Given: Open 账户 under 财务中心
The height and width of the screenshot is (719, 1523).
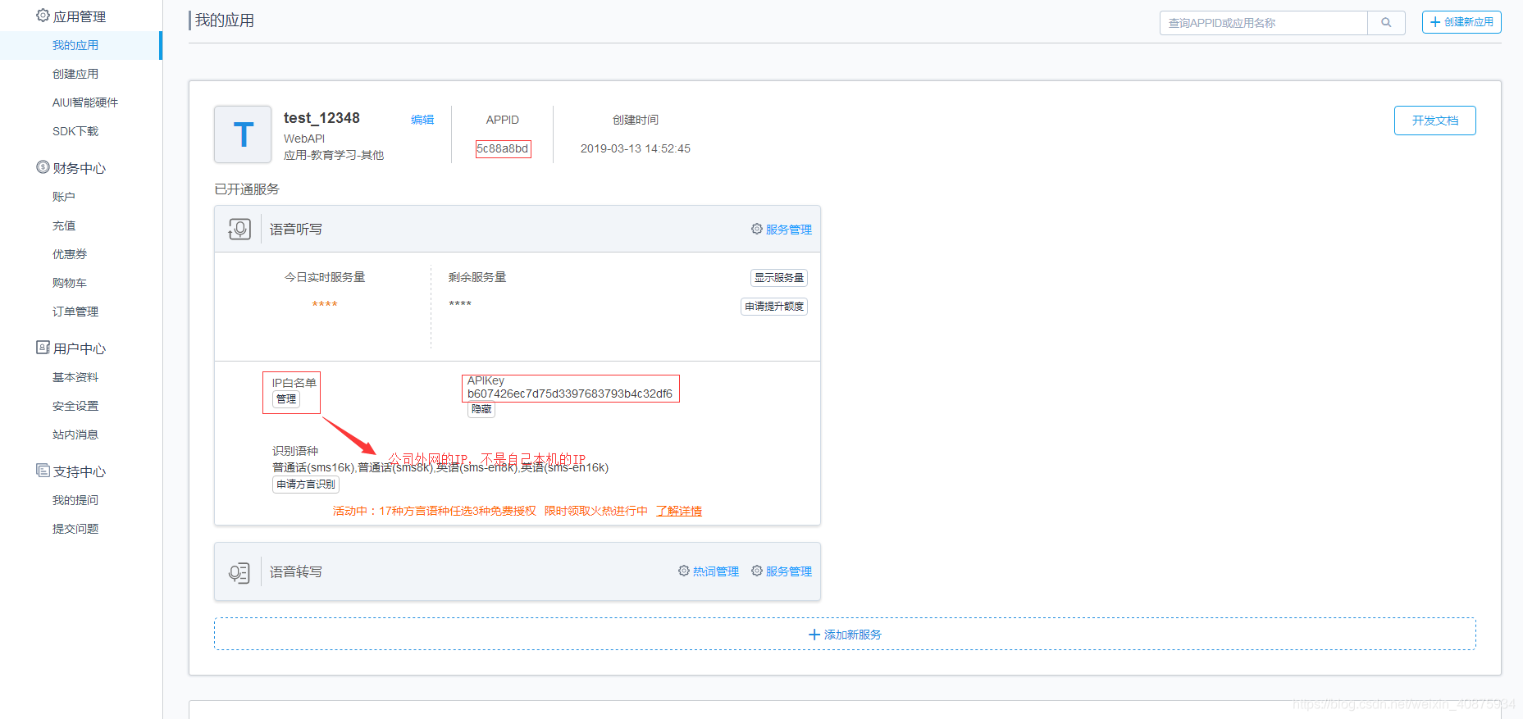Looking at the screenshot, I should (64, 197).
